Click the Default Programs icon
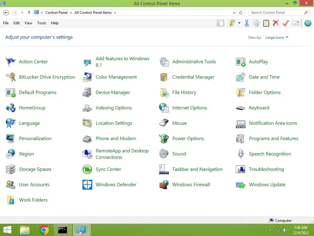This screenshot has width=314, height=236. (x=11, y=92)
